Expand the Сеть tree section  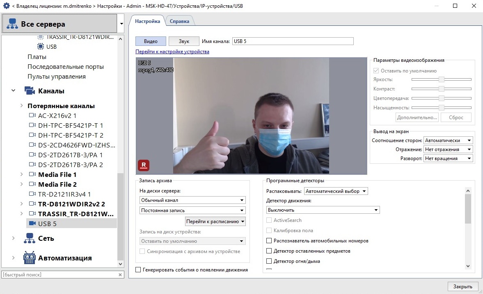tap(13, 238)
